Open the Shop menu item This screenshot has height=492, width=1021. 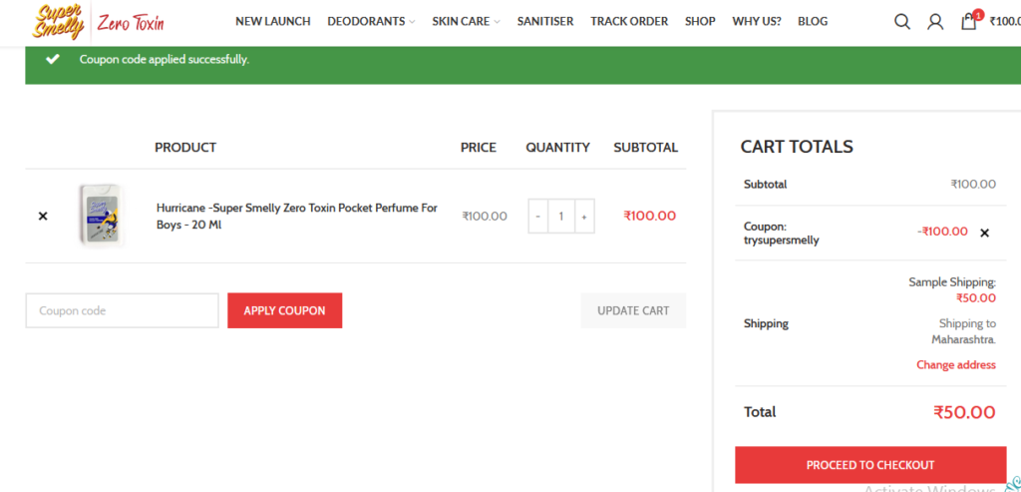(700, 22)
